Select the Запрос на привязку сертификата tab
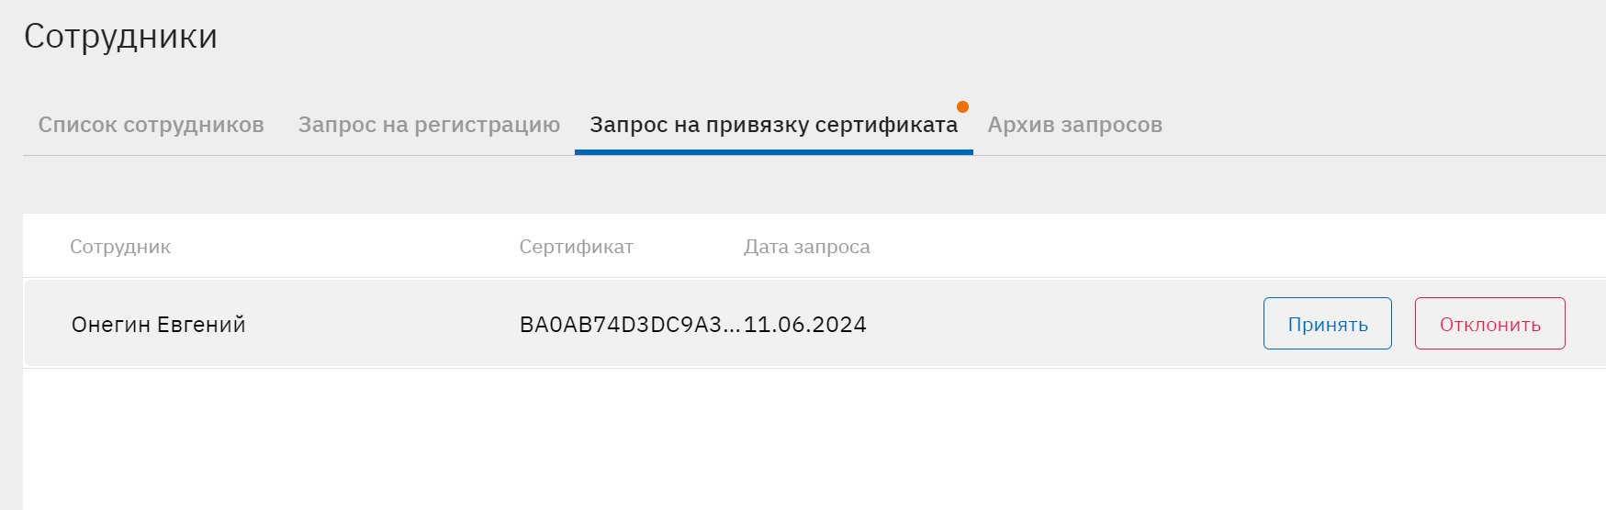This screenshot has height=510, width=1606. pyautogui.click(x=773, y=125)
